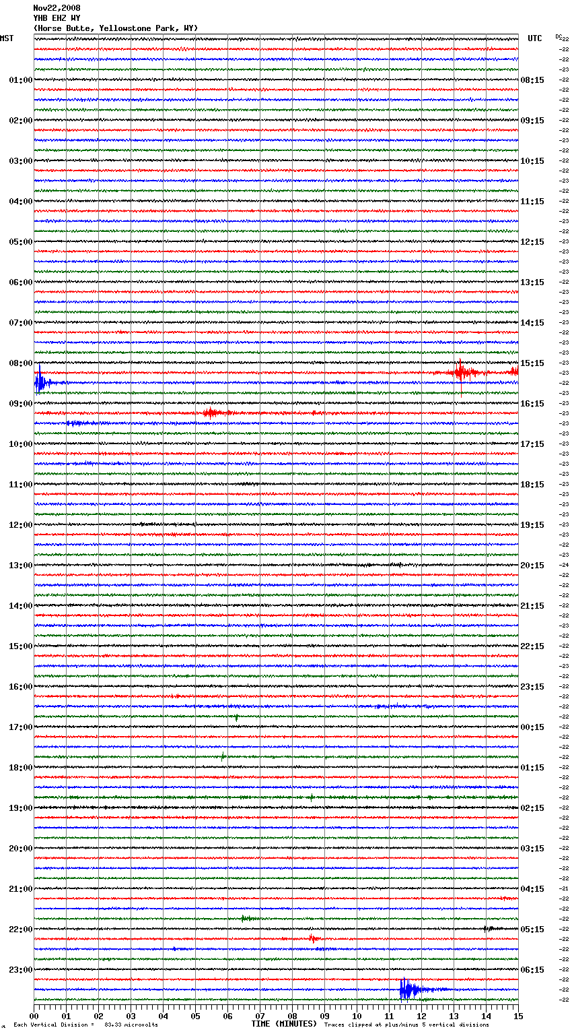572x1034 pixels.
Task: Select the 23:00 MST time label
Action: click(21, 970)
